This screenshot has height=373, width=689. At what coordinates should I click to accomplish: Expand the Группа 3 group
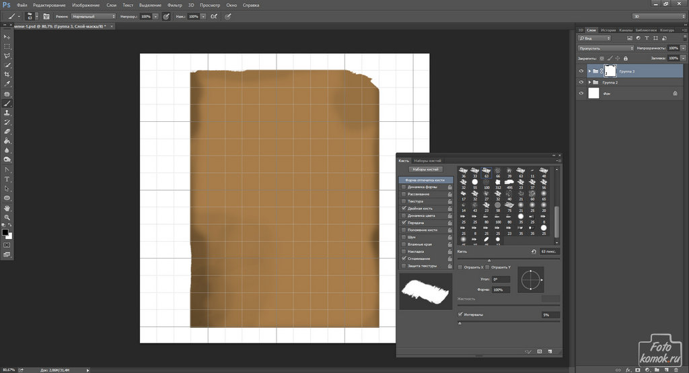[589, 71]
